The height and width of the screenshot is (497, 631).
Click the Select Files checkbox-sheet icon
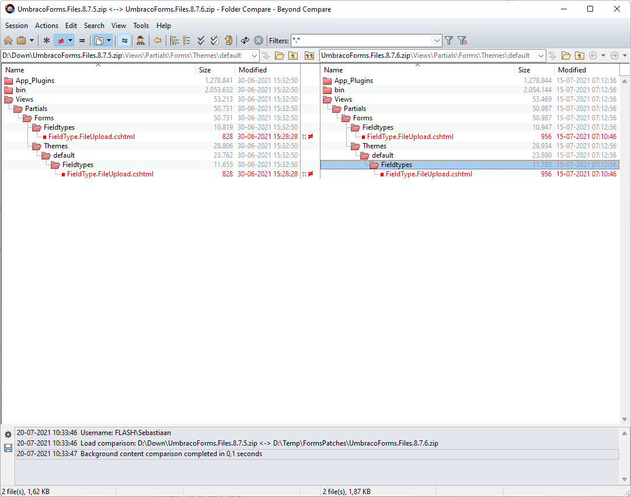point(214,40)
